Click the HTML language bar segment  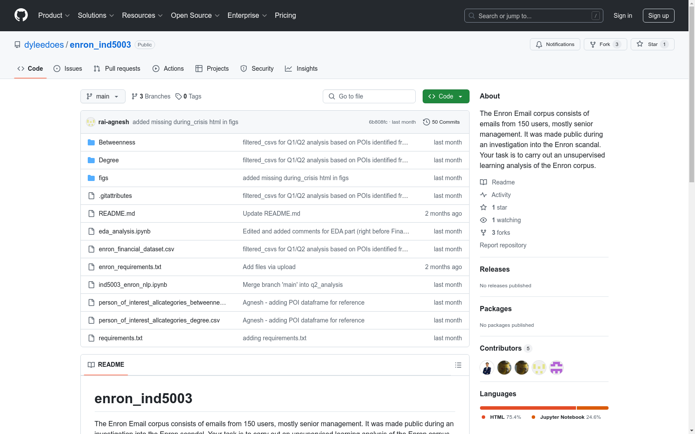tap(527, 408)
